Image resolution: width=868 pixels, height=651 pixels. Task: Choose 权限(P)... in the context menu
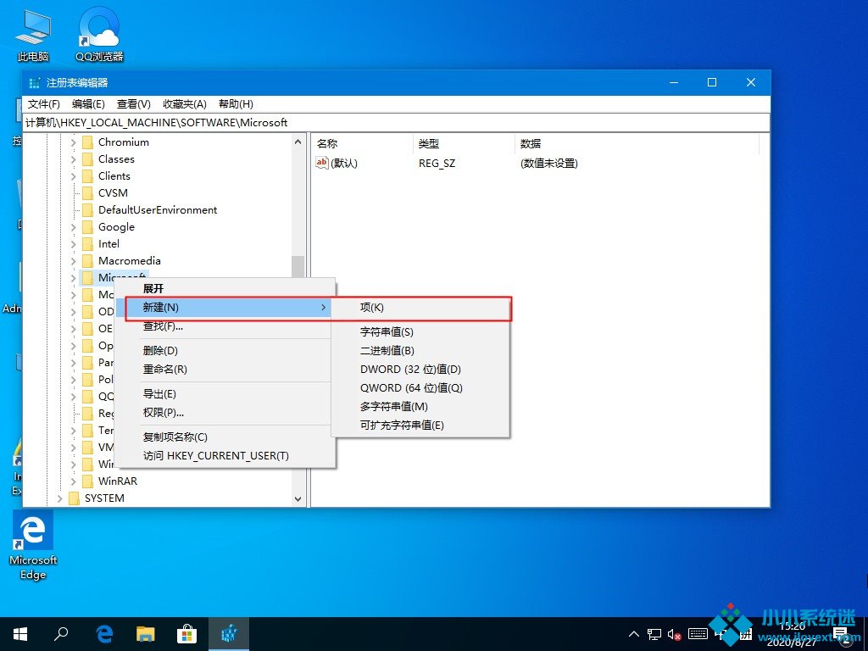tap(225, 413)
